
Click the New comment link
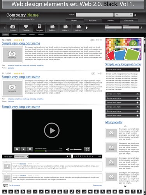click(x=98, y=185)
